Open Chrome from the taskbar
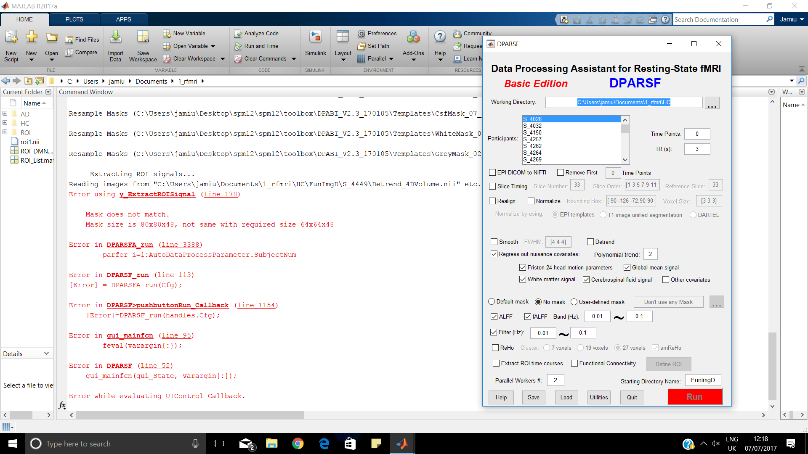This screenshot has width=808, height=454. tap(298, 443)
